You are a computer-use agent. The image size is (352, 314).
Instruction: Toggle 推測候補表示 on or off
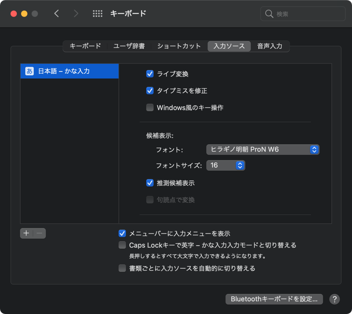pyautogui.click(x=150, y=183)
